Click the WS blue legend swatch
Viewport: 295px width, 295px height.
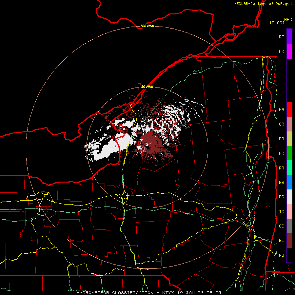tap(289, 182)
